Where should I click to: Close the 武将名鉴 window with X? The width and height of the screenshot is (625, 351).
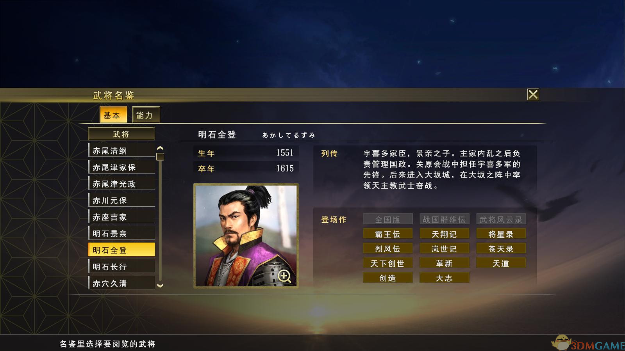coord(533,94)
